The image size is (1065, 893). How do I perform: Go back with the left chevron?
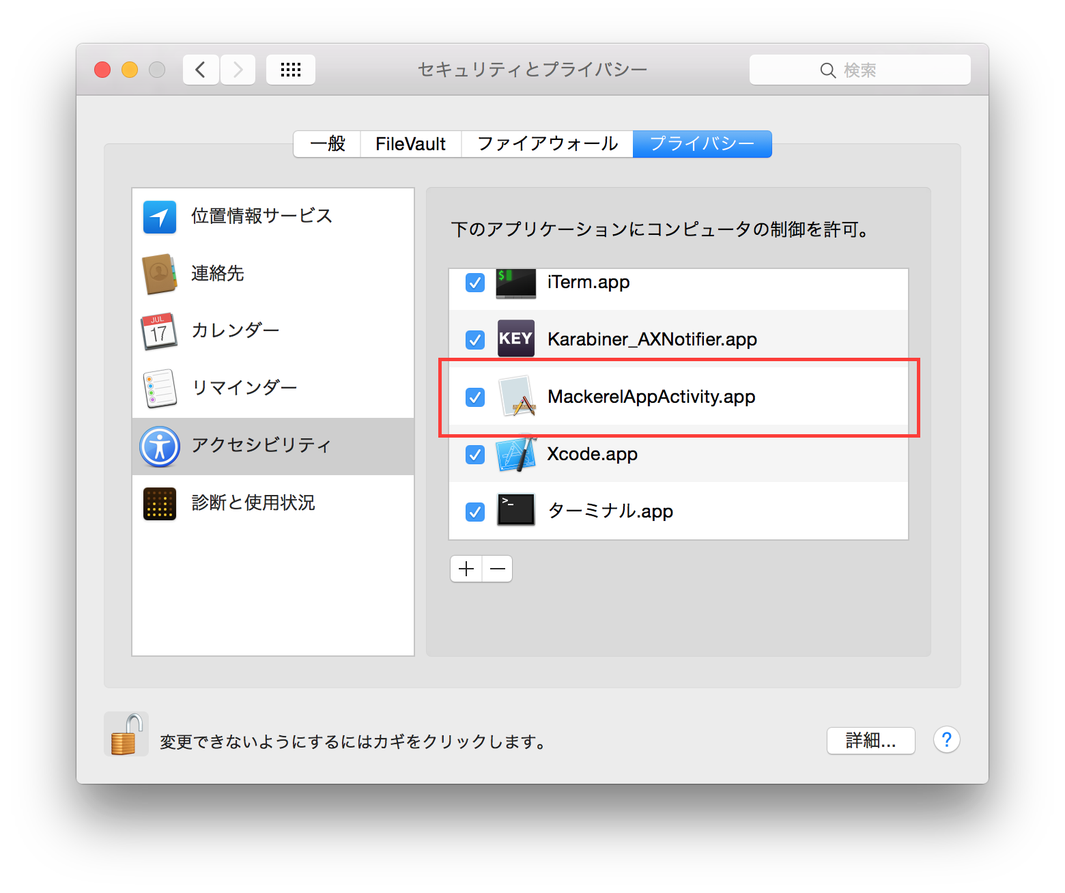click(x=201, y=70)
